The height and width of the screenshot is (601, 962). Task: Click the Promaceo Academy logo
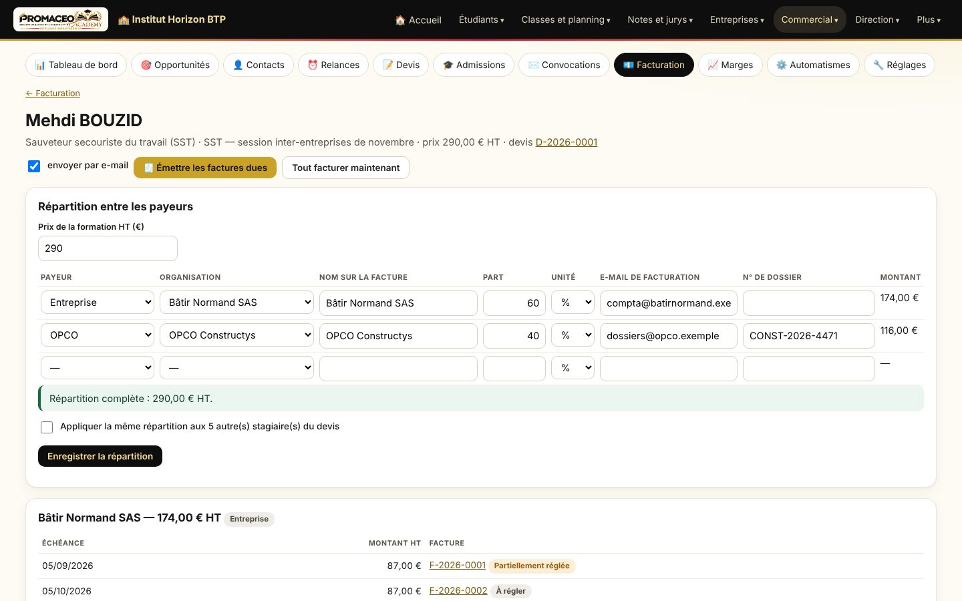tap(61, 19)
